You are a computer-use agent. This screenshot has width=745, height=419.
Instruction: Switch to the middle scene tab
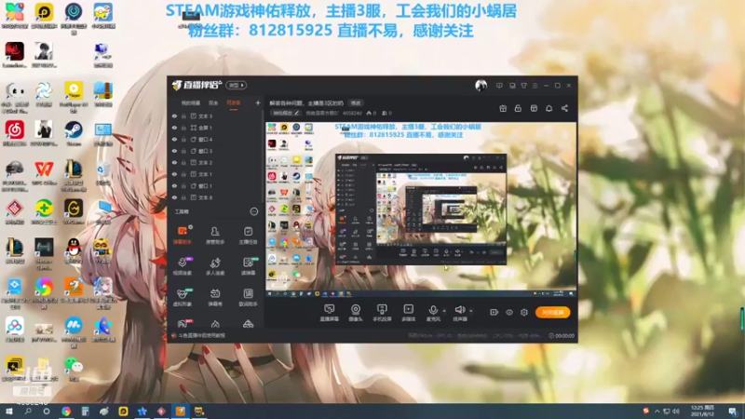coord(213,102)
